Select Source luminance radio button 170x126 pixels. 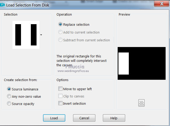click(9, 89)
